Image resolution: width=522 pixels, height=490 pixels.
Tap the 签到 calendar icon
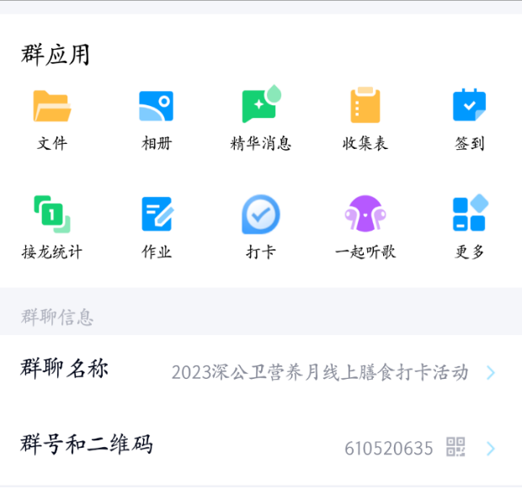(470, 105)
